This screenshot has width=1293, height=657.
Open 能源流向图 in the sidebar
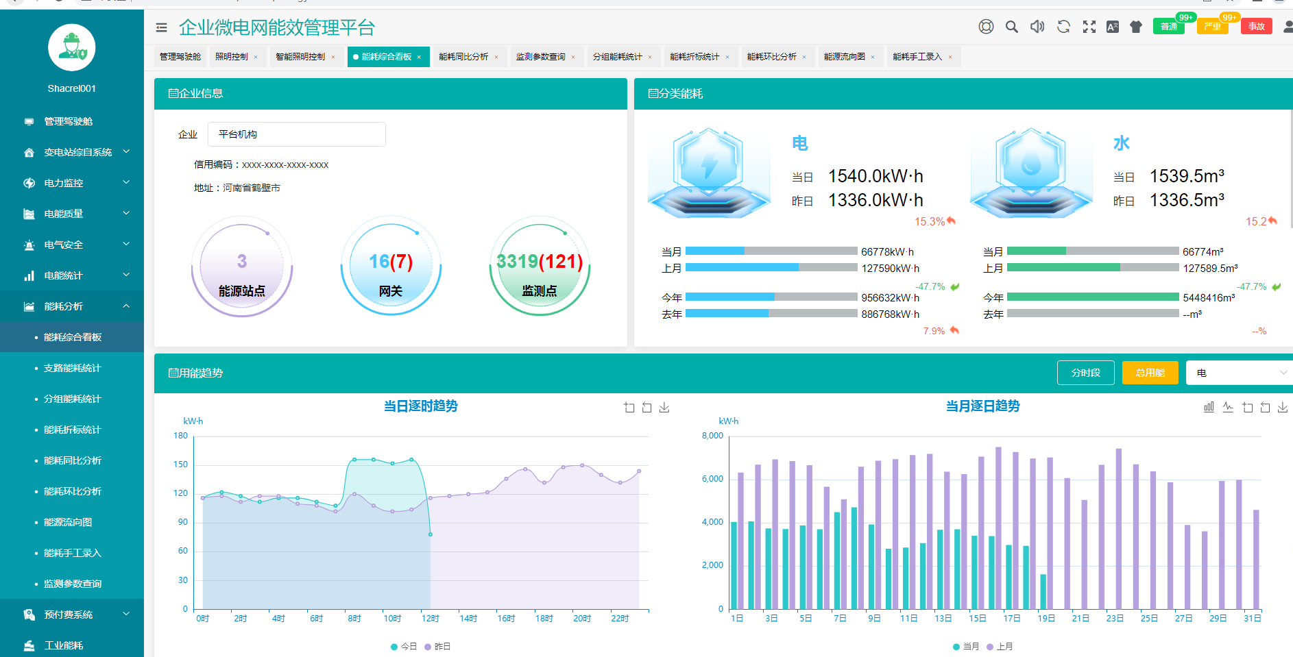pyautogui.click(x=68, y=522)
